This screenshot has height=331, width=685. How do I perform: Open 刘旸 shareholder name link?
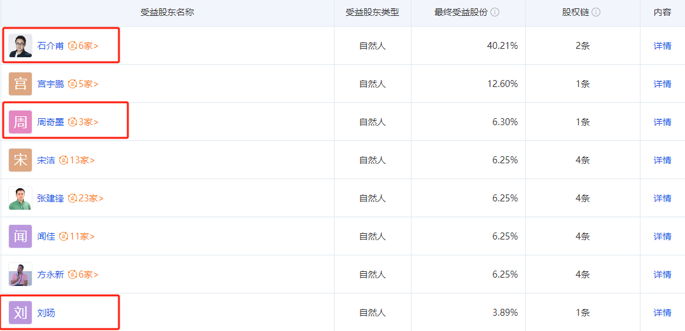[46, 313]
